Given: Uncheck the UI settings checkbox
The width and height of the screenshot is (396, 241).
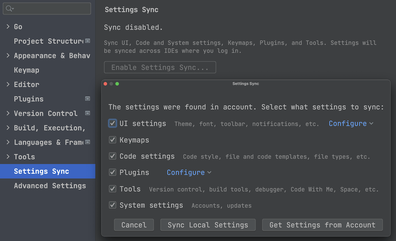Looking at the screenshot, I should click(112, 123).
